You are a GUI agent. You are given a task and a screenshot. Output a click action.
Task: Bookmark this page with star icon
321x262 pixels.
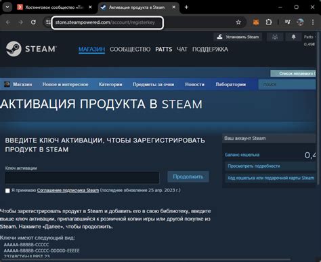[238, 22]
